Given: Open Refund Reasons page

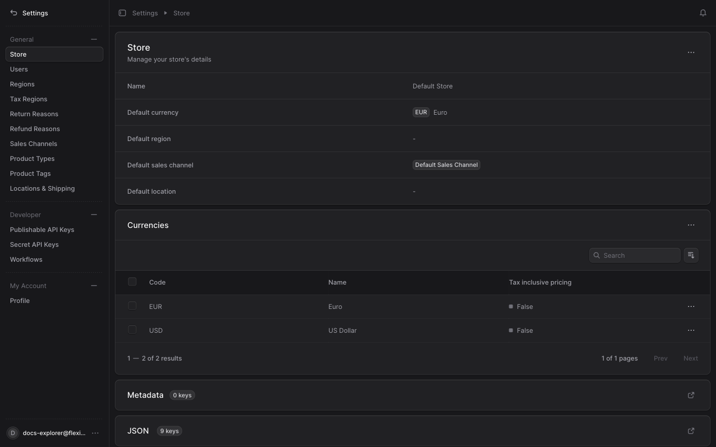Looking at the screenshot, I should coord(54,129).
